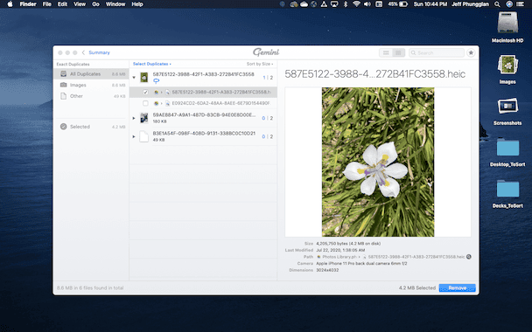Click the 59AE8847-A9A1-487D group name

(204, 114)
